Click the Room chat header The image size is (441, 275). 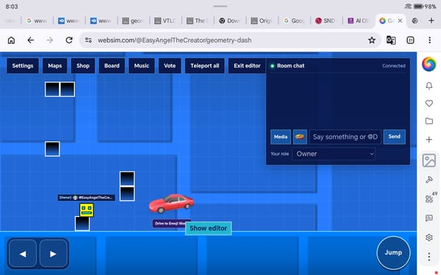coord(290,66)
